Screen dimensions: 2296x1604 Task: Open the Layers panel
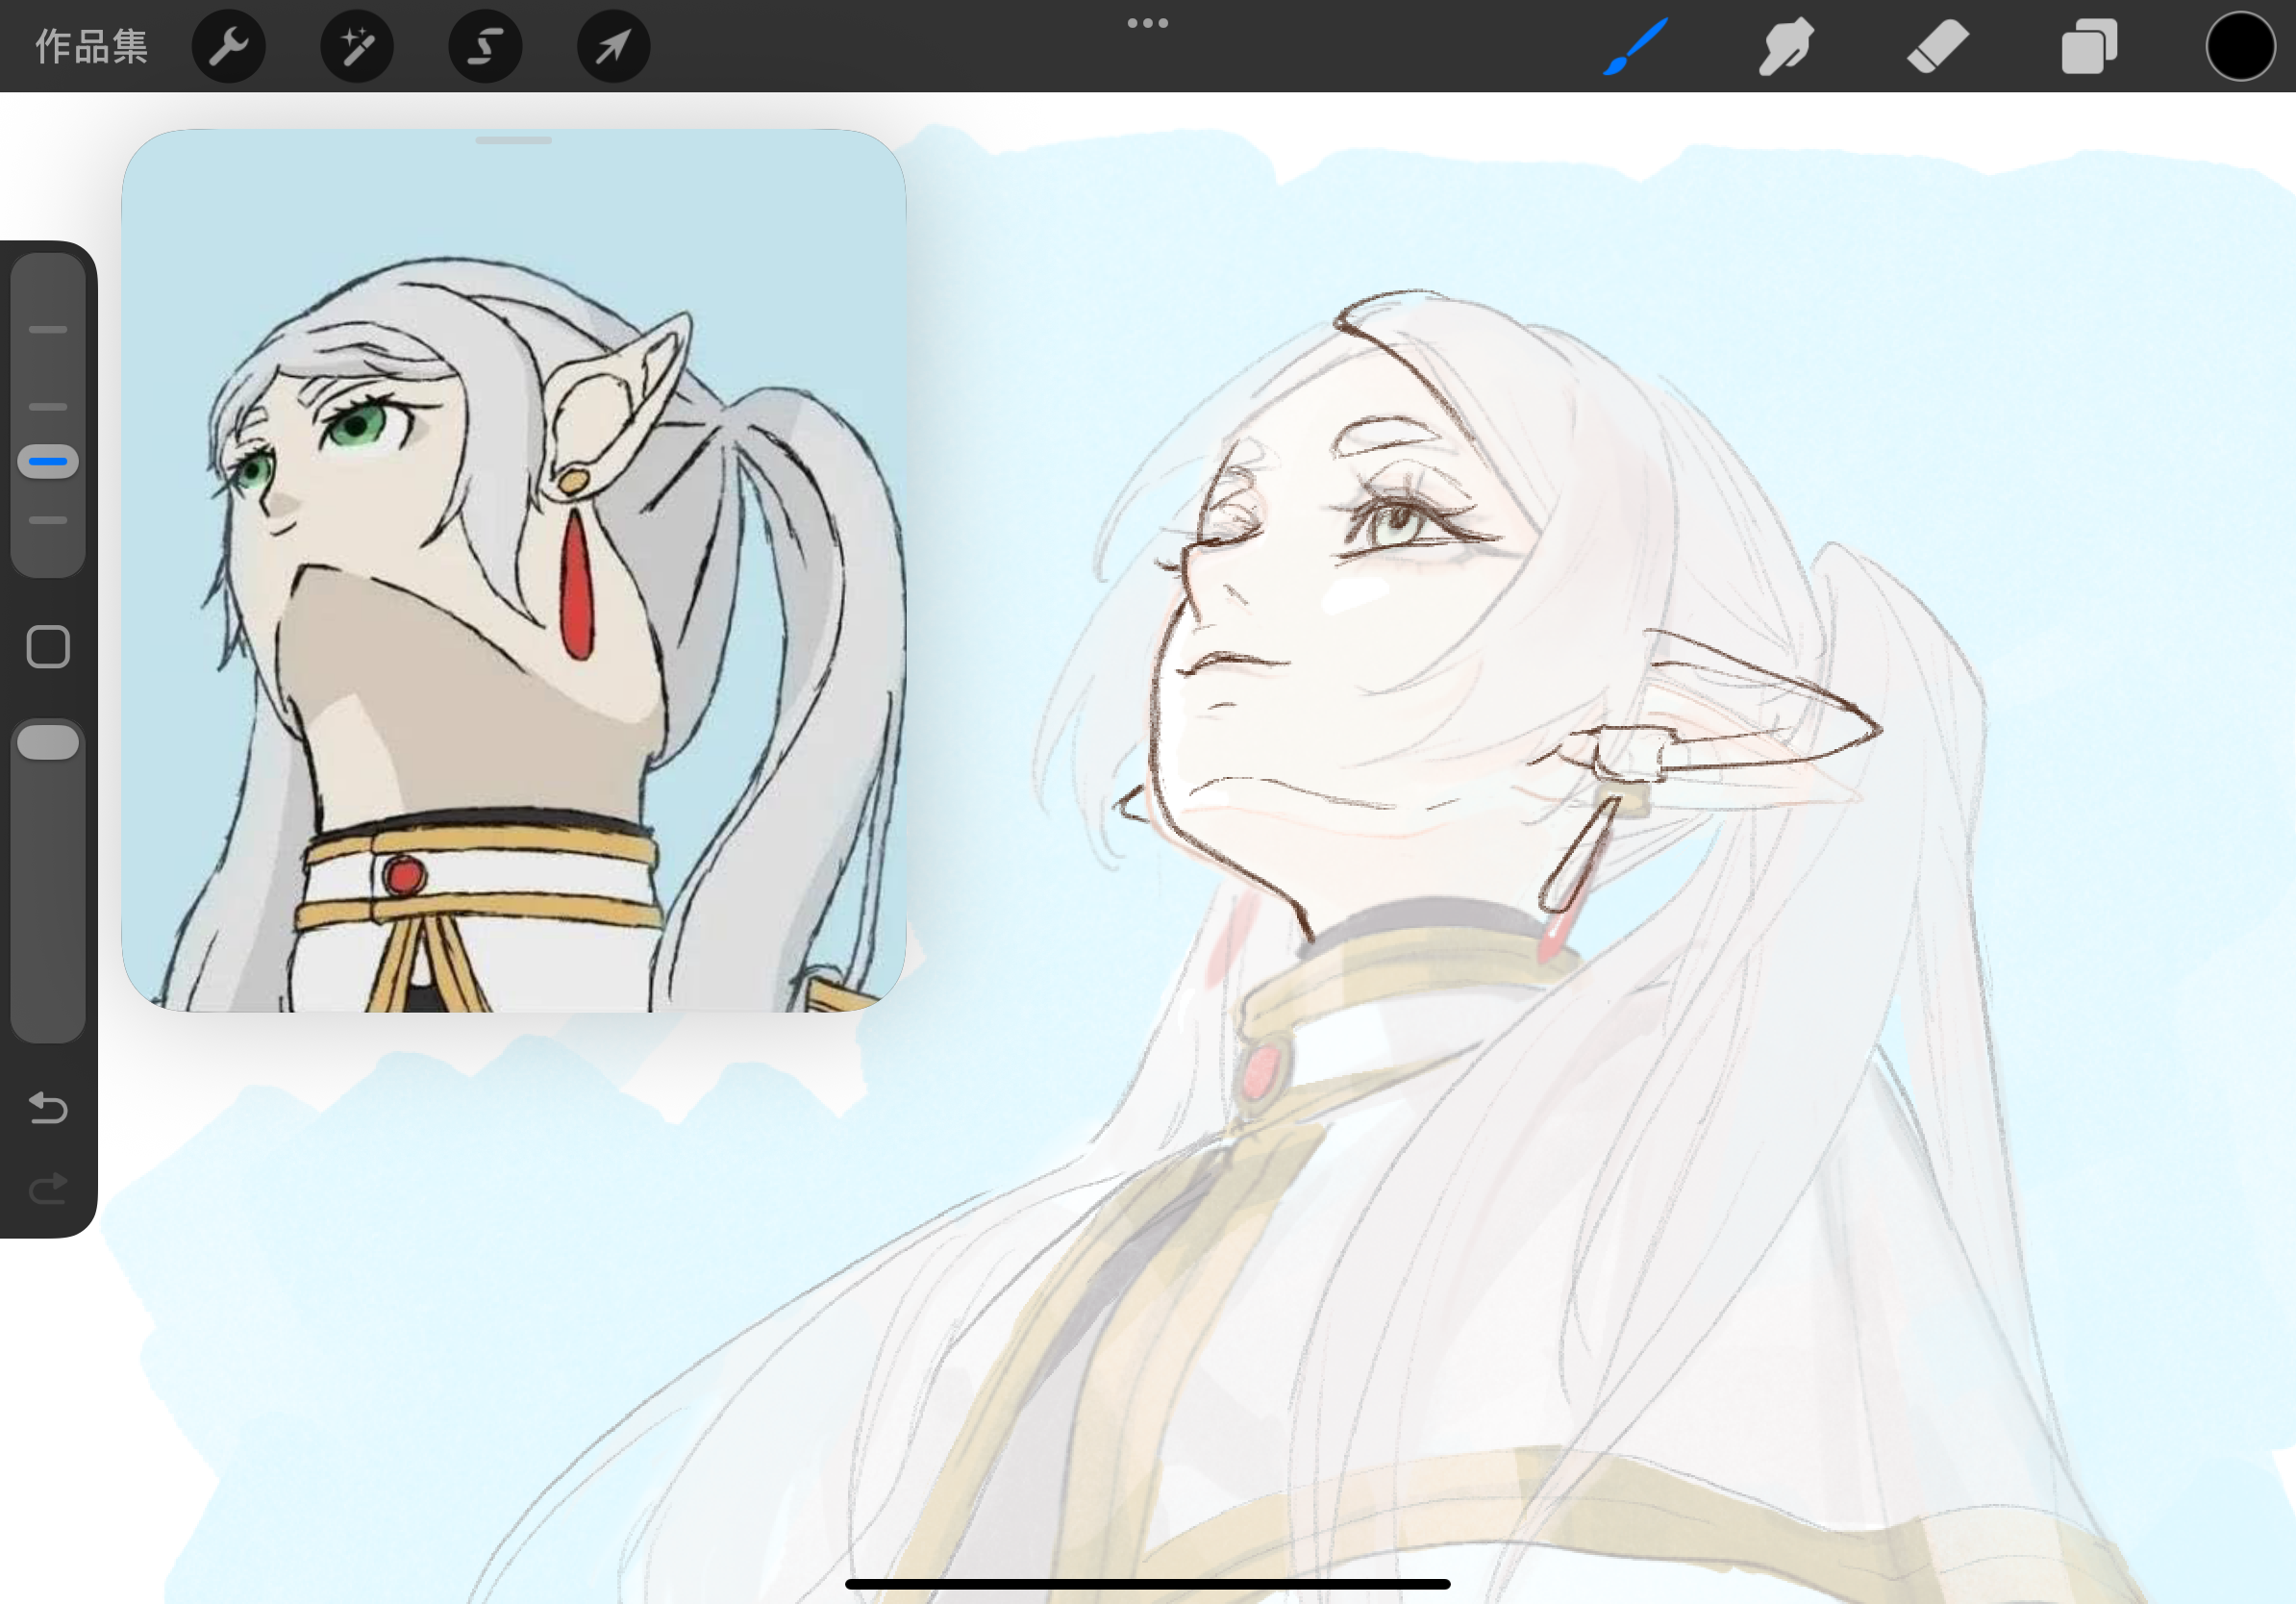tap(2089, 46)
